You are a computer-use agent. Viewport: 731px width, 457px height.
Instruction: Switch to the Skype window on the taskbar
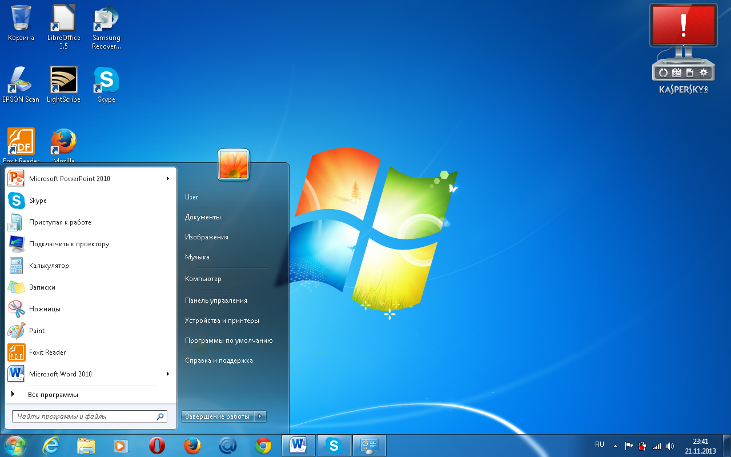pyautogui.click(x=334, y=446)
